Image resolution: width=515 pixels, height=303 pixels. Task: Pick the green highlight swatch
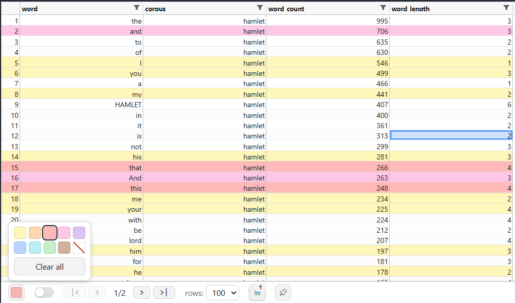coord(50,248)
